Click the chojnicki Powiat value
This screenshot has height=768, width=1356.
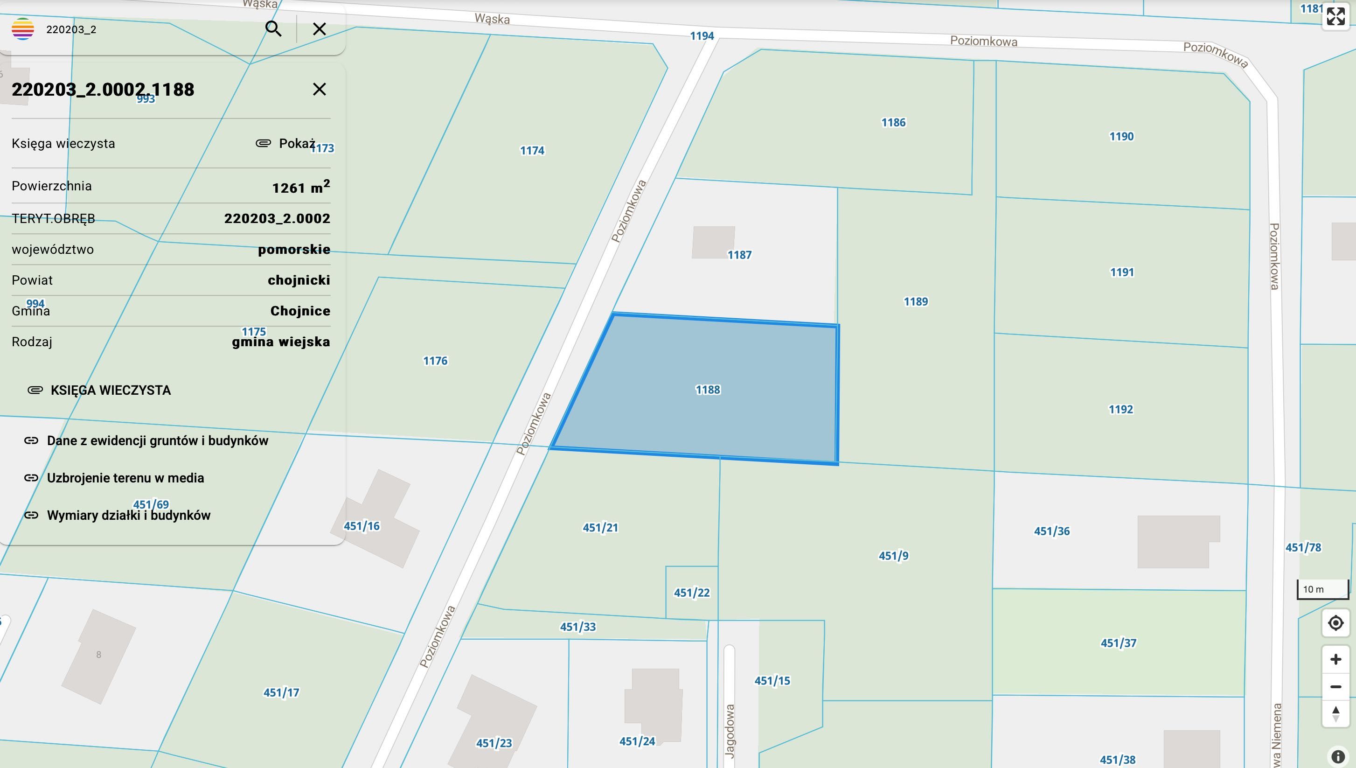[x=299, y=280]
